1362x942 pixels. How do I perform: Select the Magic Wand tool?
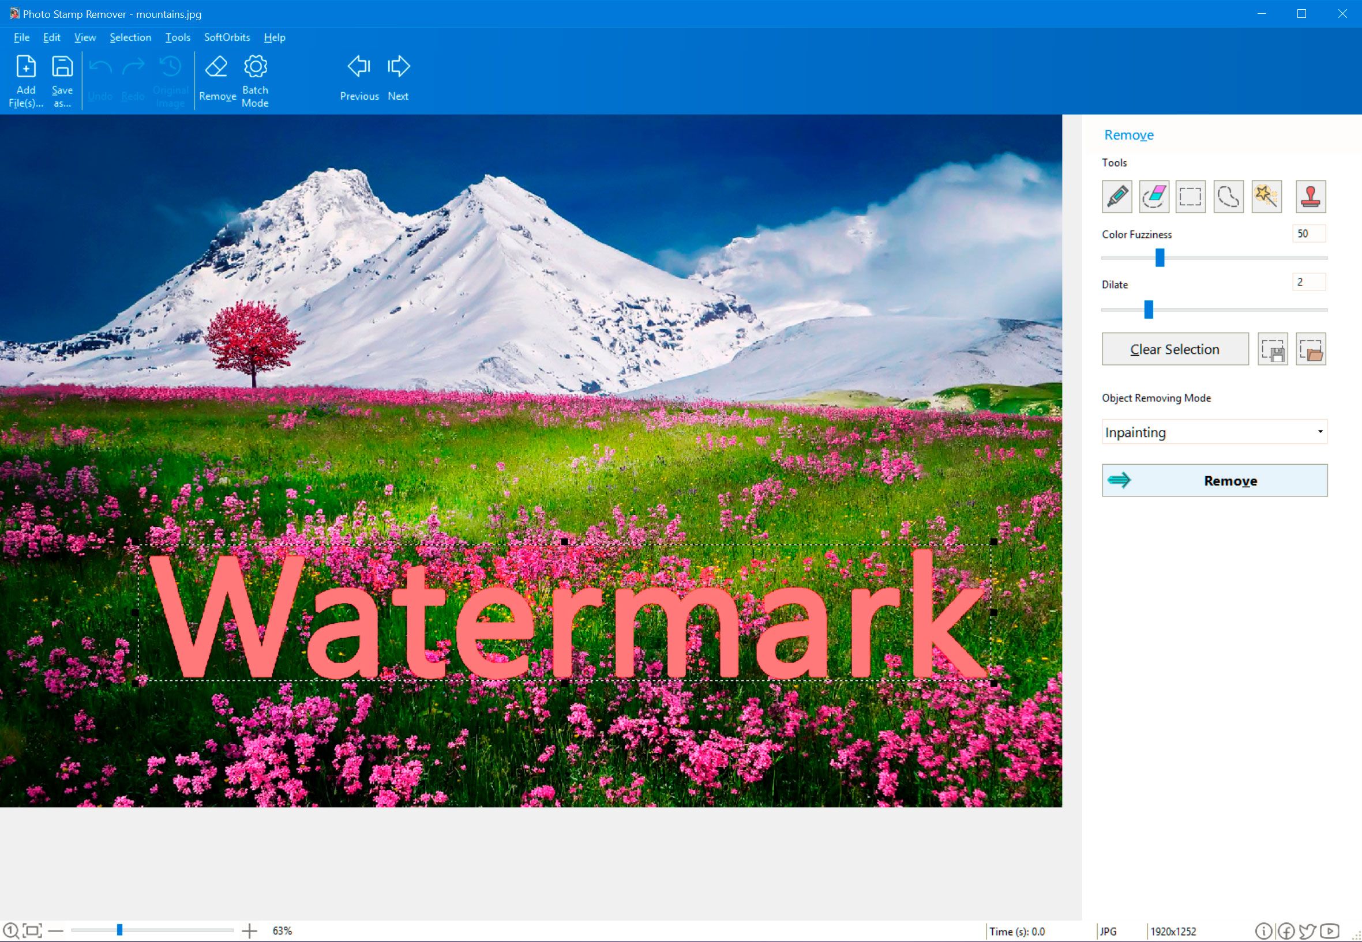pos(1268,195)
